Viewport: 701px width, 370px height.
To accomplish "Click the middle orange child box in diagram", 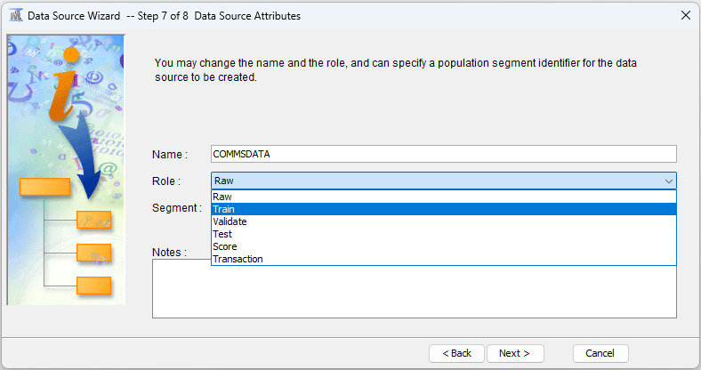I will click(x=93, y=253).
